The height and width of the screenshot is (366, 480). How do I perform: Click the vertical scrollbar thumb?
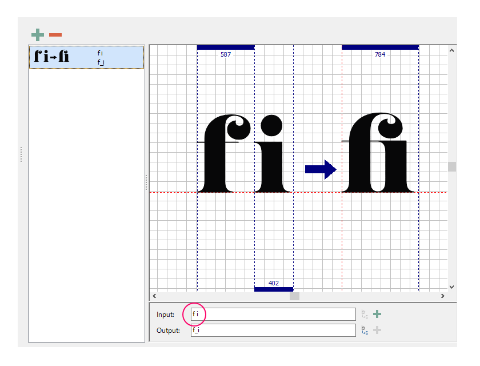[x=452, y=166]
